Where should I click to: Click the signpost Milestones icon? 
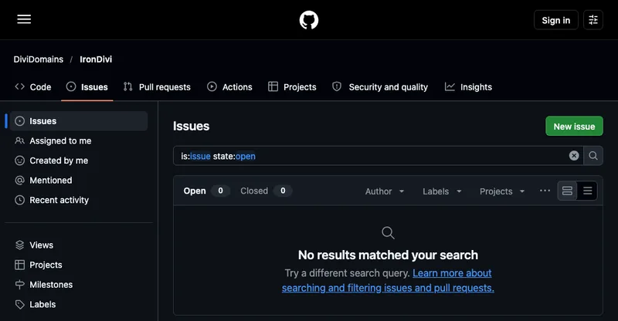pos(20,285)
